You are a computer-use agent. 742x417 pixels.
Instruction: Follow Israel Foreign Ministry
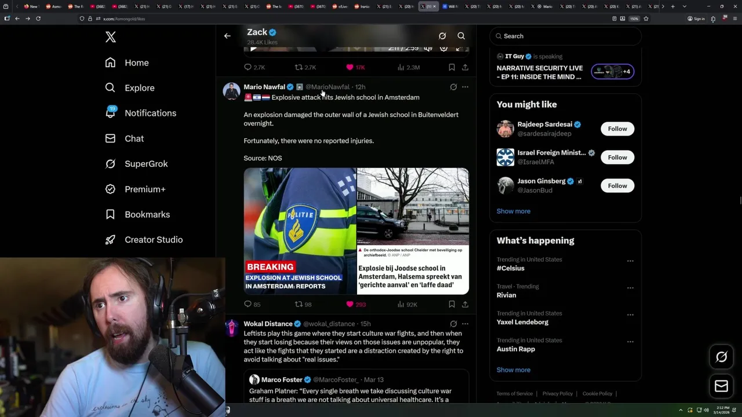[x=617, y=157]
